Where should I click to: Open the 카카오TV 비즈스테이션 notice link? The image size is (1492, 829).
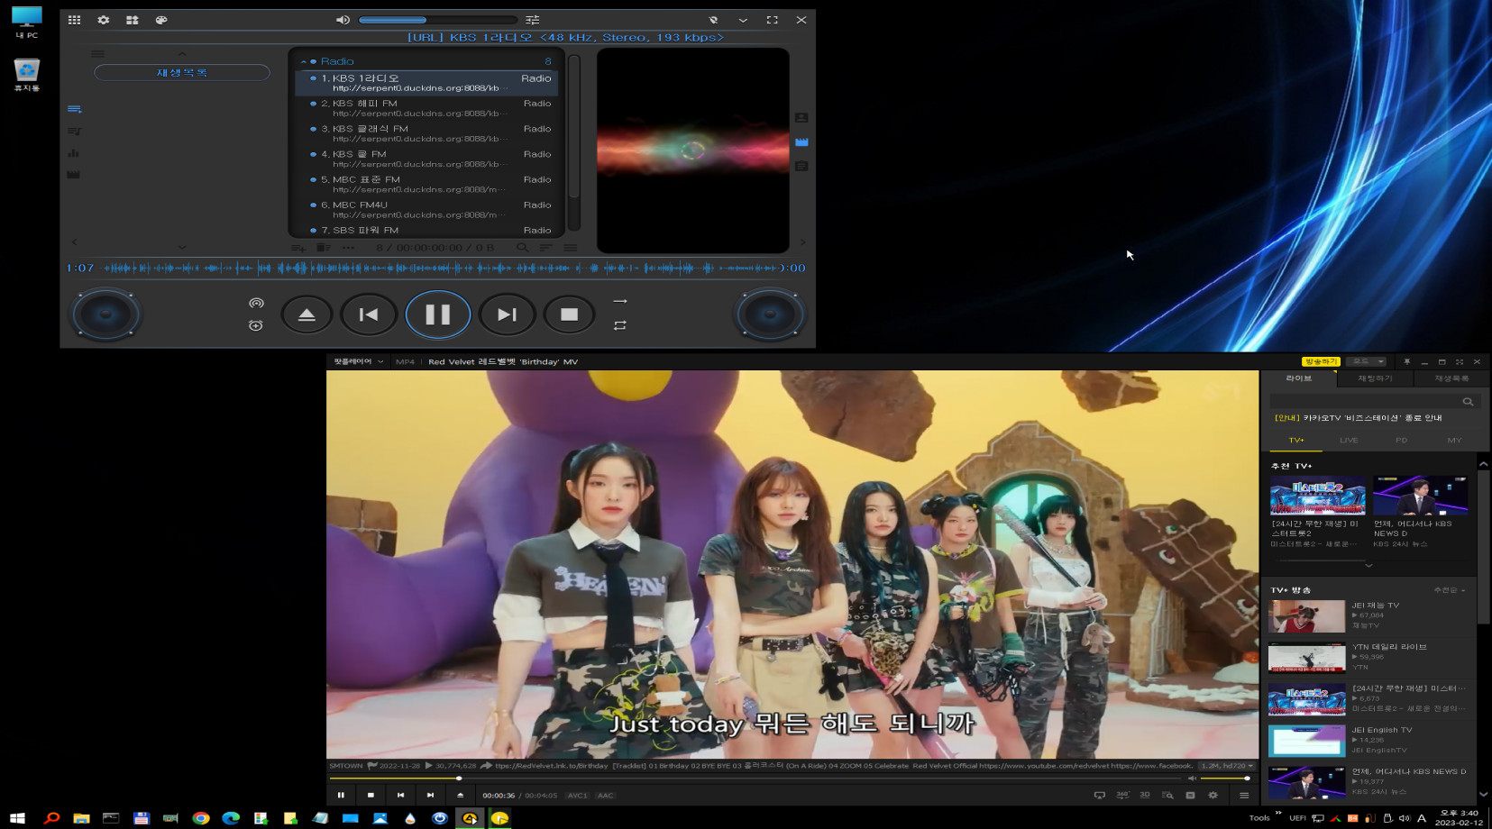click(x=1359, y=418)
